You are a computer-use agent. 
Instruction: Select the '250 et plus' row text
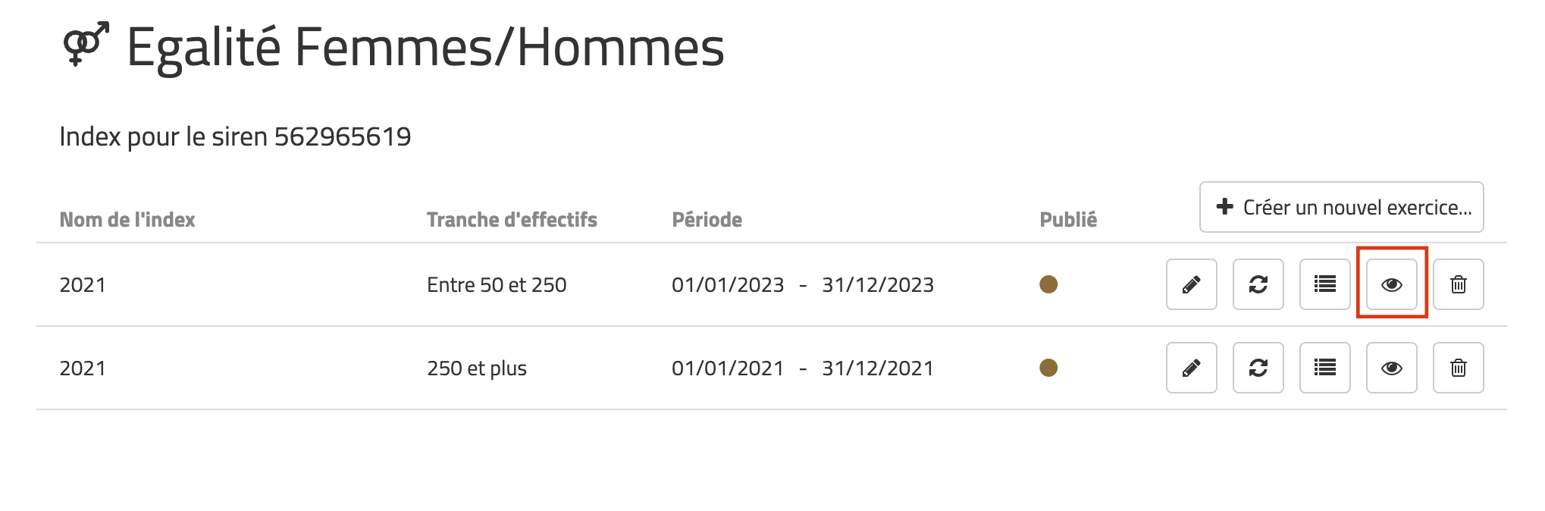[477, 368]
